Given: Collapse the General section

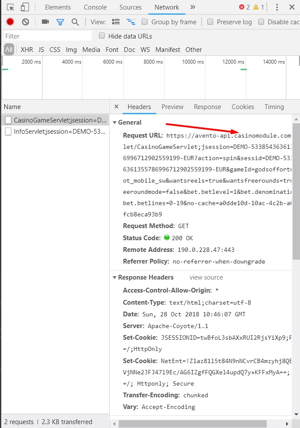Looking at the screenshot, I should coord(115,122).
